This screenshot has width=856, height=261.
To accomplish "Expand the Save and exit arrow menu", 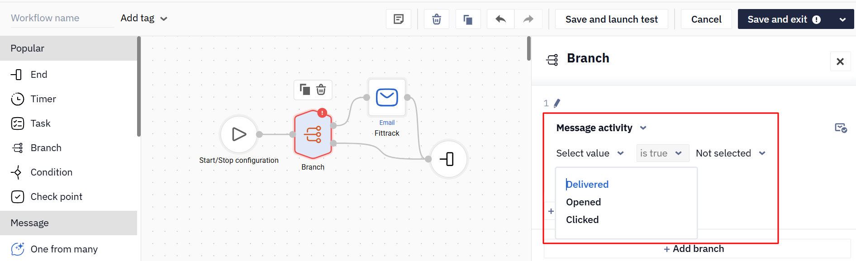I will tap(843, 19).
